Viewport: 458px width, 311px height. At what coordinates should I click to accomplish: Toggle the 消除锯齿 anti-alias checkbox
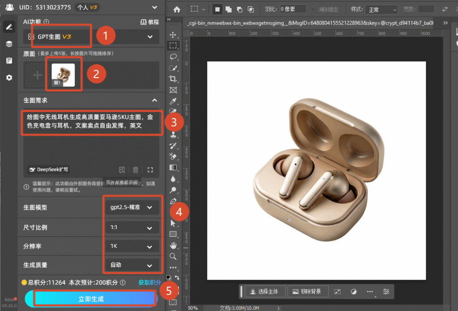click(313, 9)
